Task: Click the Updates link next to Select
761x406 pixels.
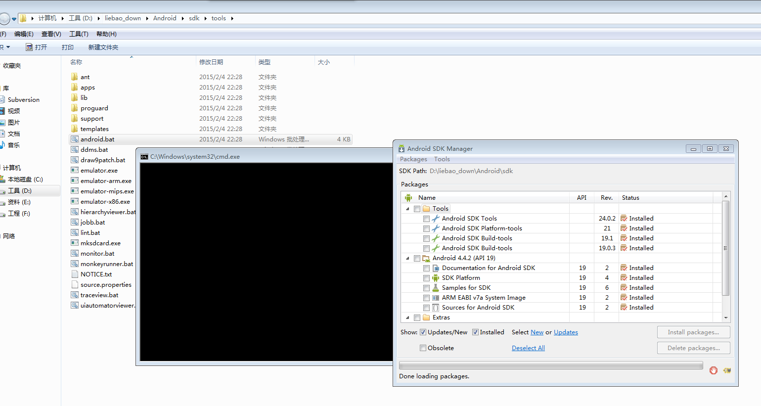Action: [566, 332]
